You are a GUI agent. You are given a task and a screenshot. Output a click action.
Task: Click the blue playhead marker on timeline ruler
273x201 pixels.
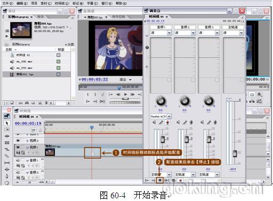[x=92, y=127]
